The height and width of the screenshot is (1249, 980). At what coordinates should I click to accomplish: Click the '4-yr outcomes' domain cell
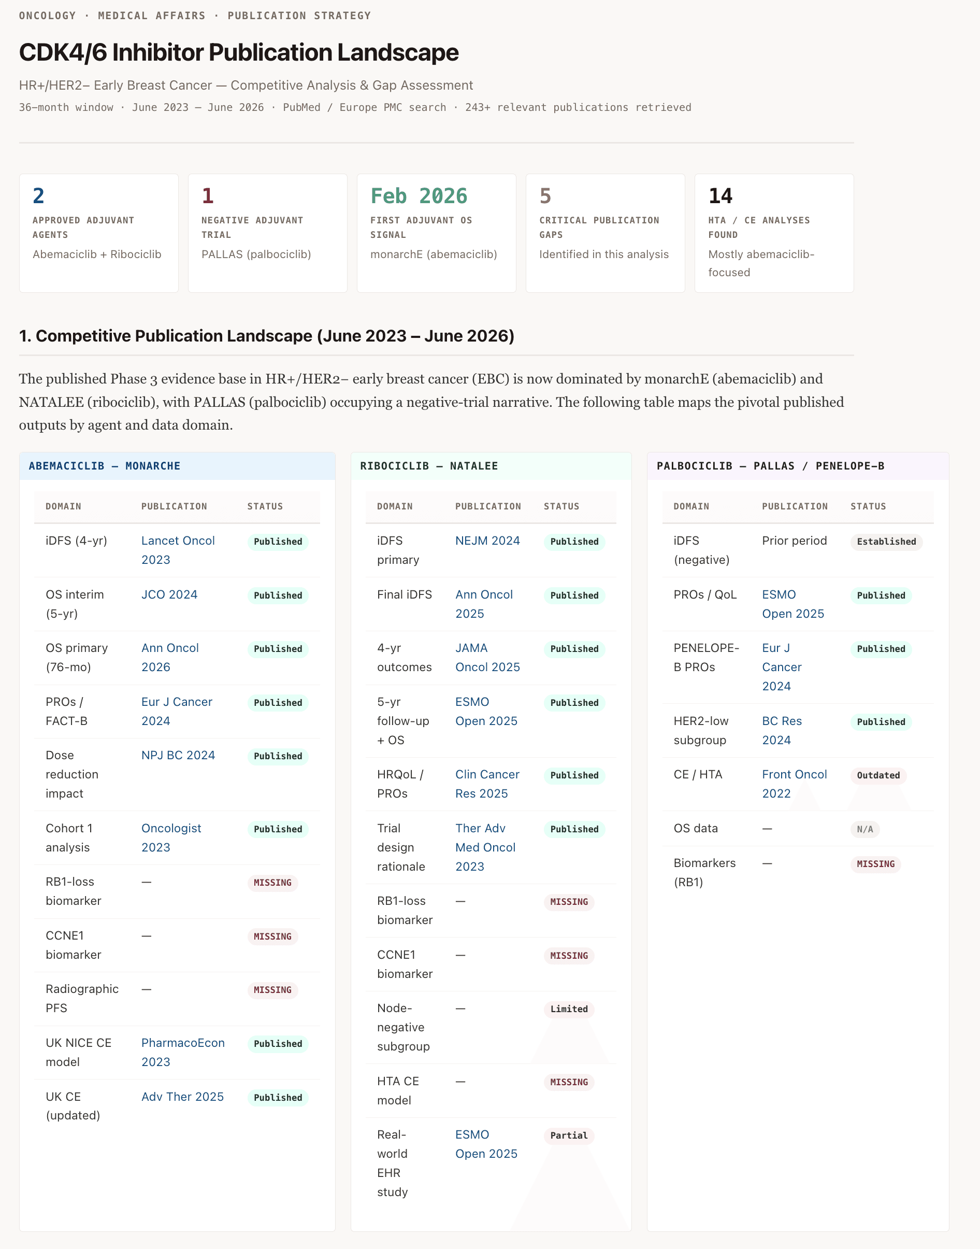pos(404,657)
